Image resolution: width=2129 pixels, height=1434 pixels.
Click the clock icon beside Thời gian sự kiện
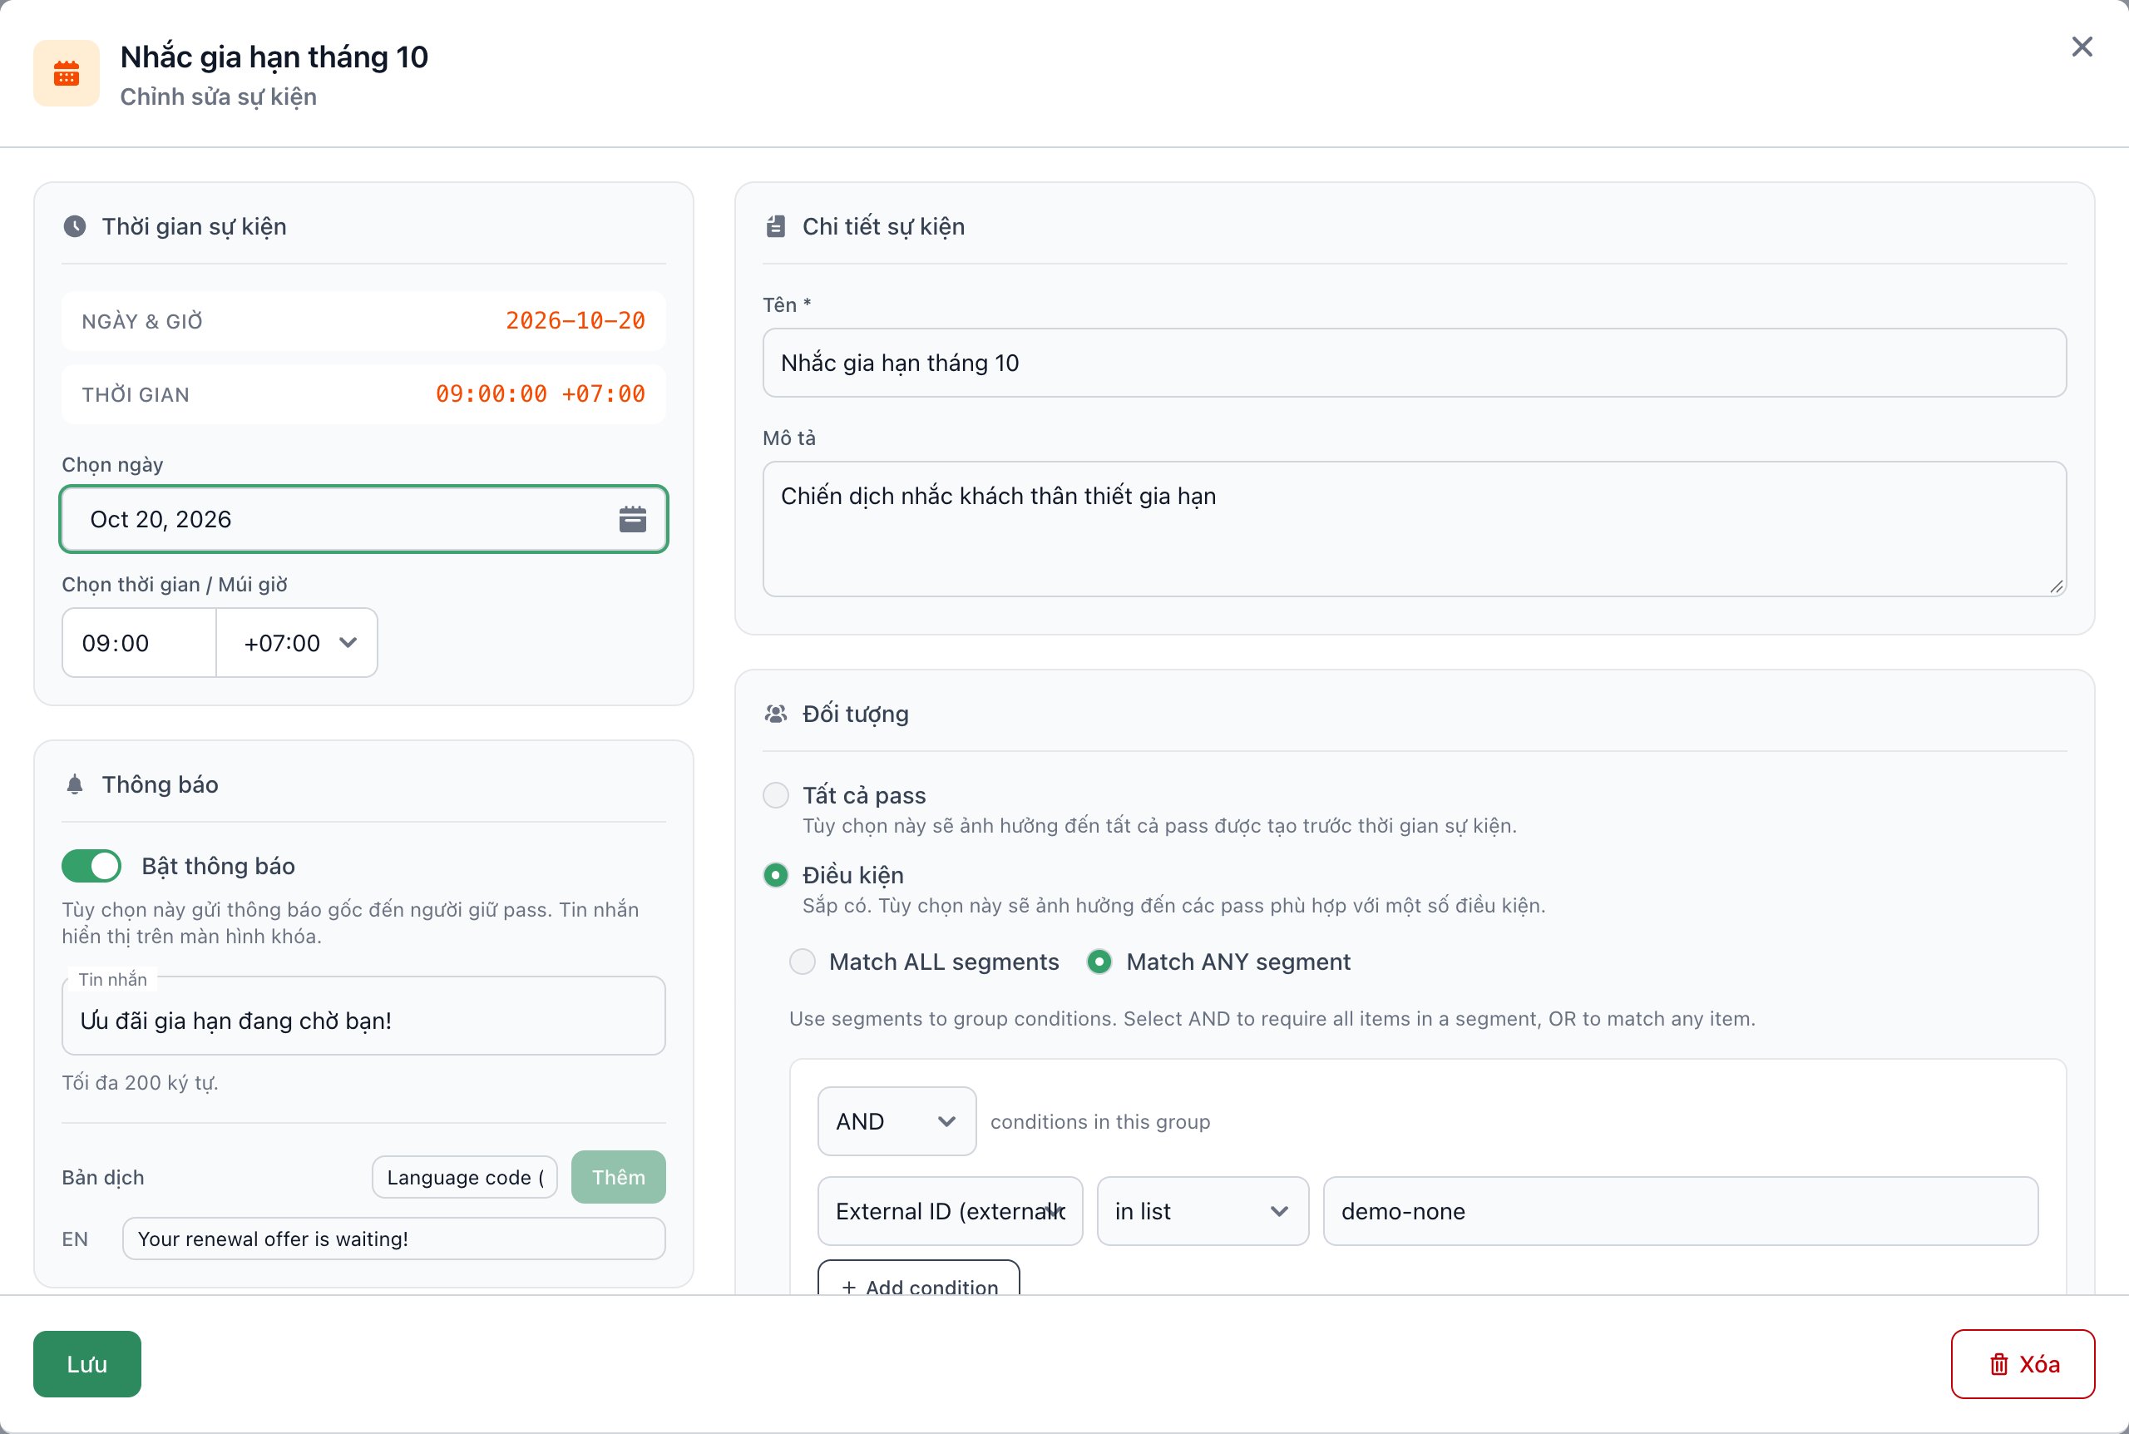(75, 227)
